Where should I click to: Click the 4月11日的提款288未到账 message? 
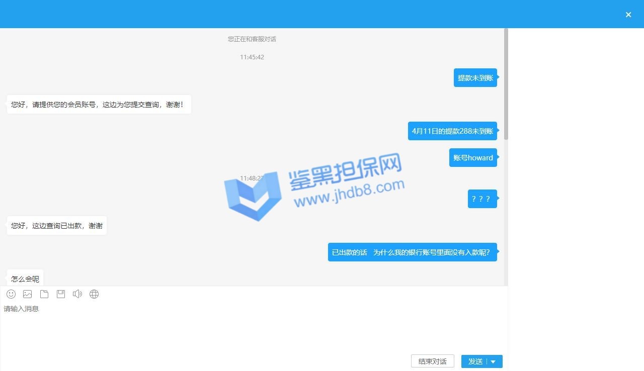click(452, 131)
